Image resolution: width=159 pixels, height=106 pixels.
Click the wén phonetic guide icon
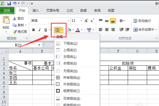point(89,30)
